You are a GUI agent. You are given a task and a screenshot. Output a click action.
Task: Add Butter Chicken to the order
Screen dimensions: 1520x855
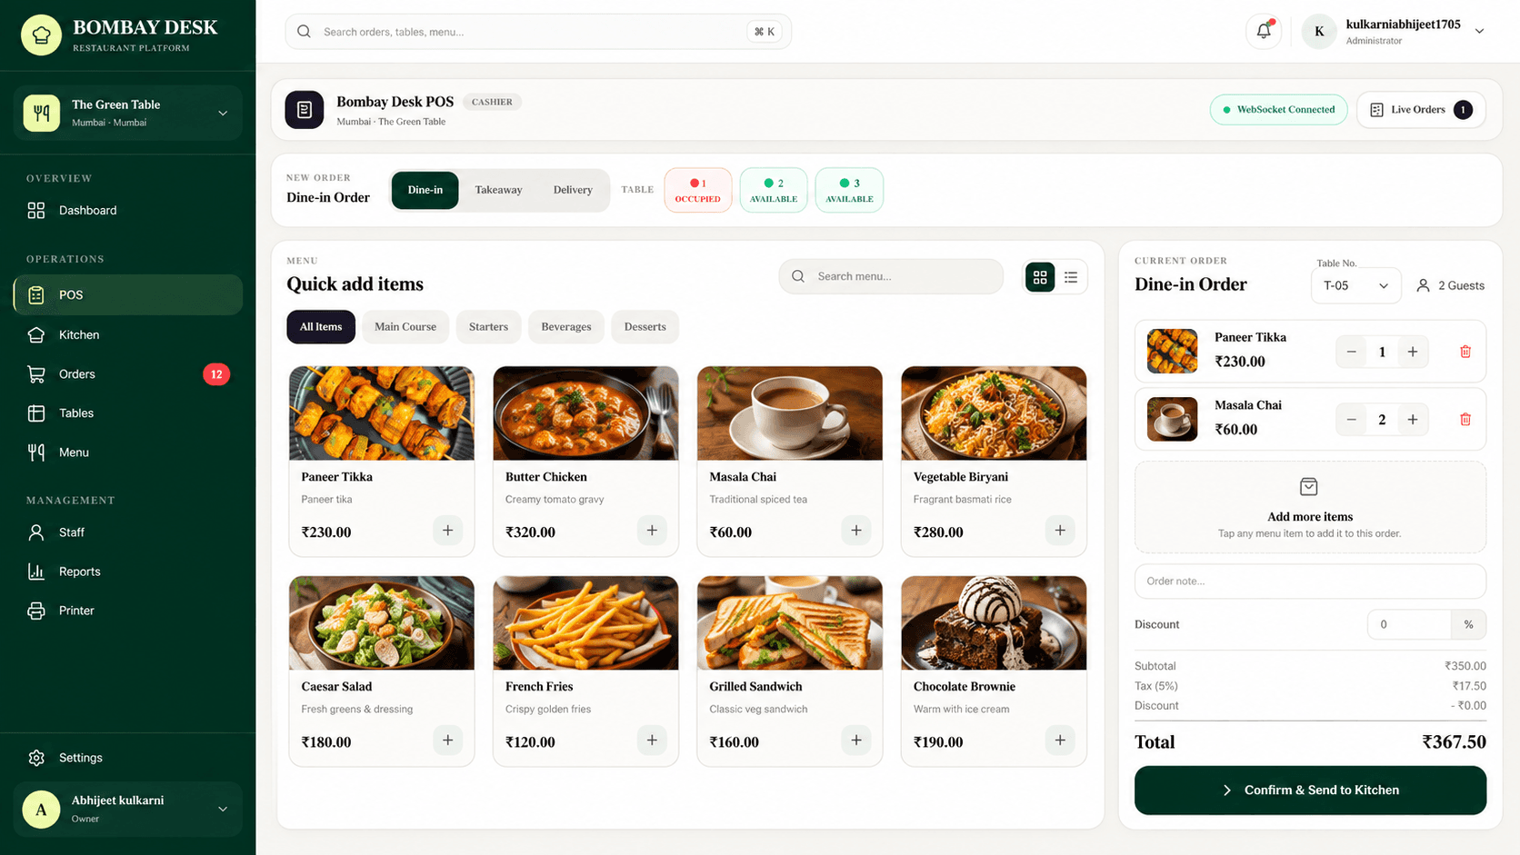coord(652,531)
